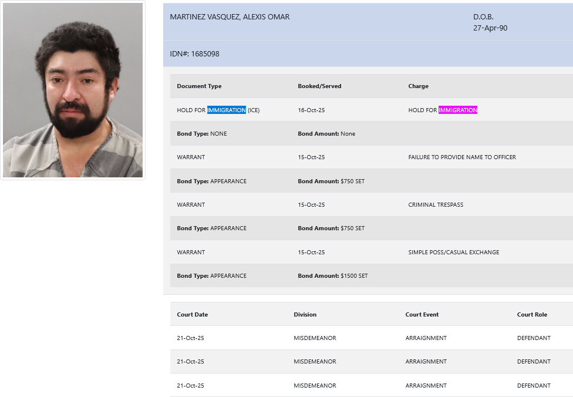Screen dimensions: 573x397
Task: Click the Court Date column header
Action: point(193,315)
